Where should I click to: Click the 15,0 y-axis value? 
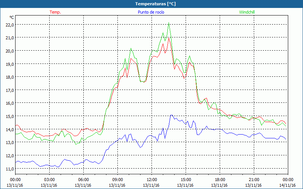10,116
